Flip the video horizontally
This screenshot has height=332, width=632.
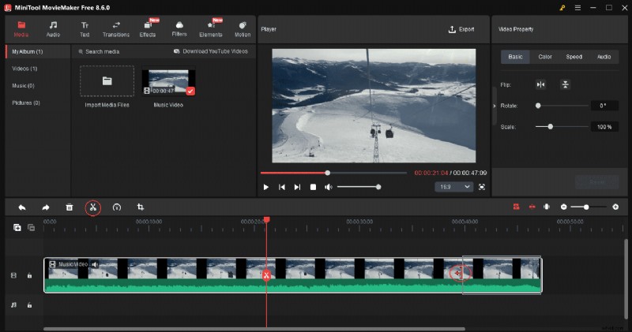point(540,84)
